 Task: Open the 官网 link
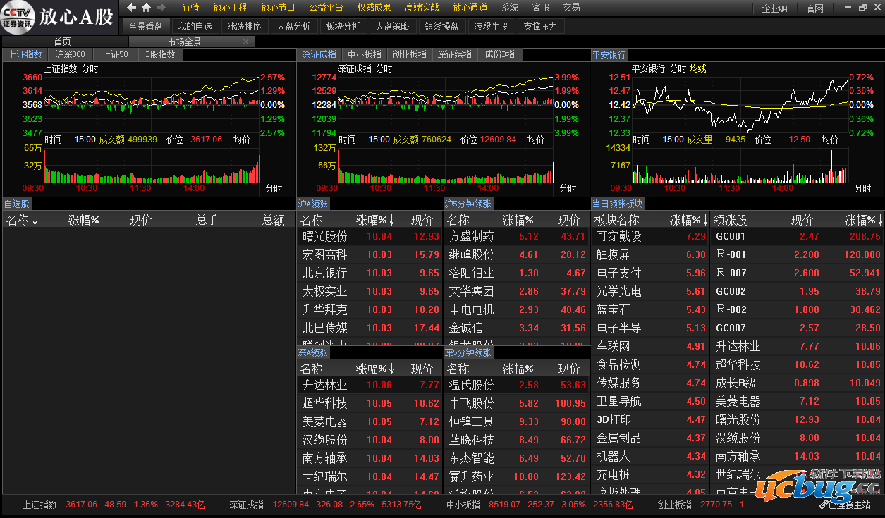[814, 8]
